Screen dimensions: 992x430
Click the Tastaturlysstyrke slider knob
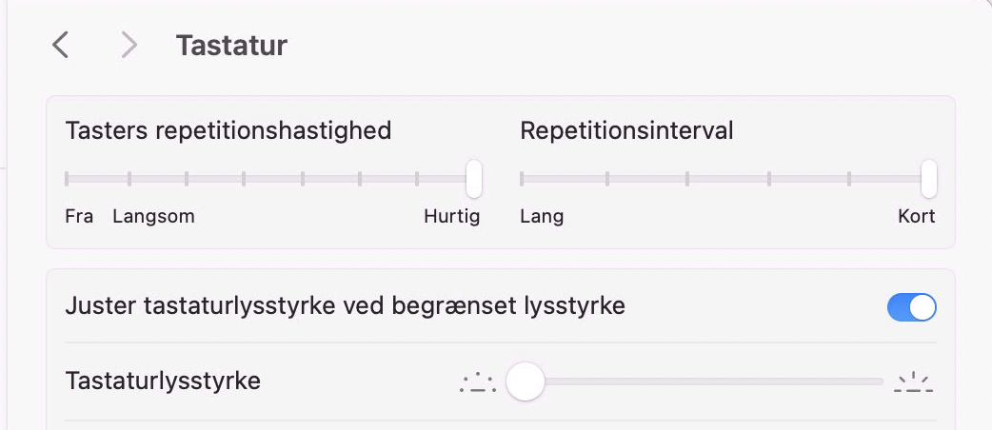(x=525, y=381)
